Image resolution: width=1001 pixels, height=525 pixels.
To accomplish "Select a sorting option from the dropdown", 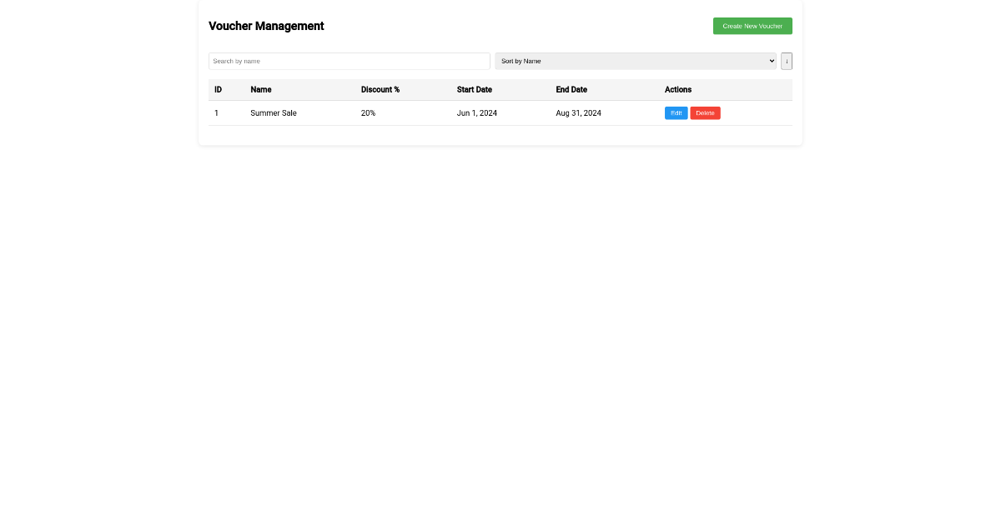I will [x=636, y=61].
